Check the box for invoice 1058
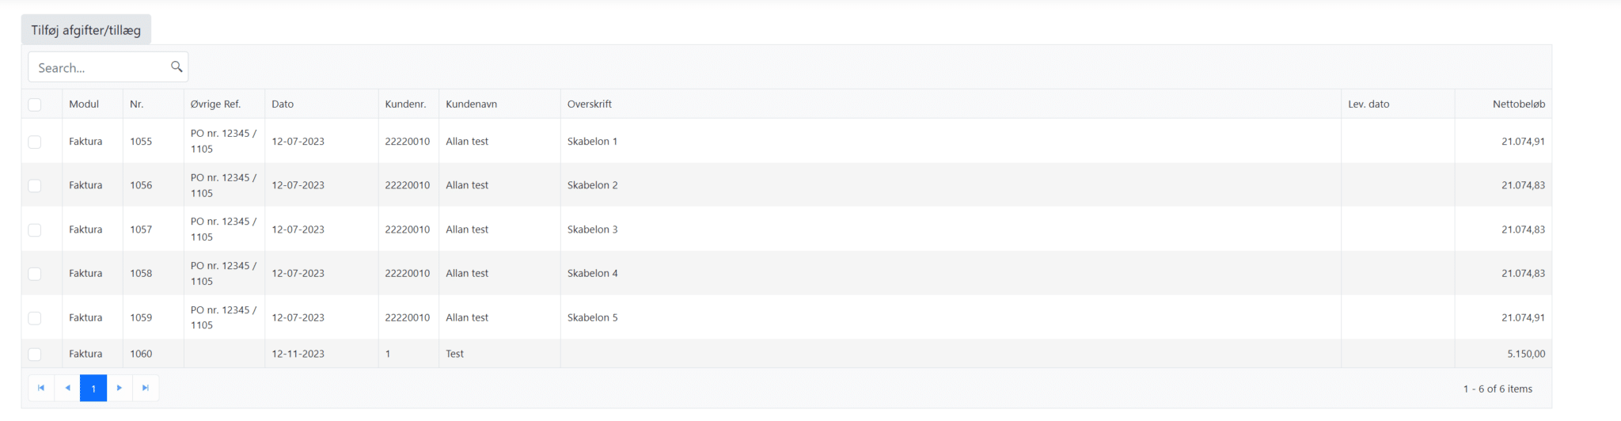1621x421 pixels. click(35, 274)
